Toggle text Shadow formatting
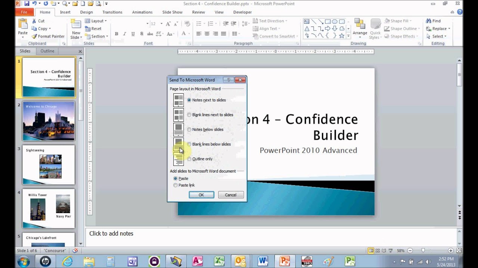 pyautogui.click(x=142, y=34)
